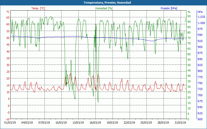Image resolution: width=207 pixels, height=129 pixels.
Task: Select date label 10/03/19 on x-axis
Action: pos(61,123)
